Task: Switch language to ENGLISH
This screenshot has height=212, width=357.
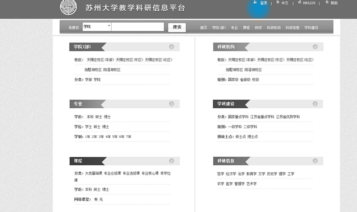Action: pyautogui.click(x=309, y=3)
